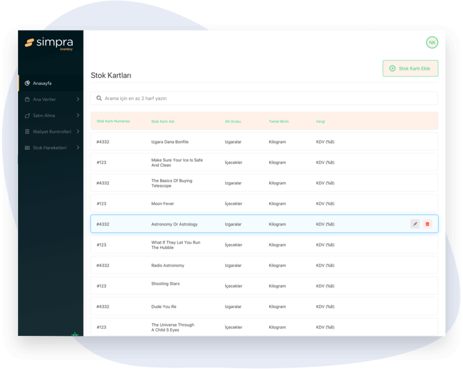Viewport: 463px width, 369px height.
Task: Open Stok Hareketleri menu item
Action: click(x=51, y=147)
